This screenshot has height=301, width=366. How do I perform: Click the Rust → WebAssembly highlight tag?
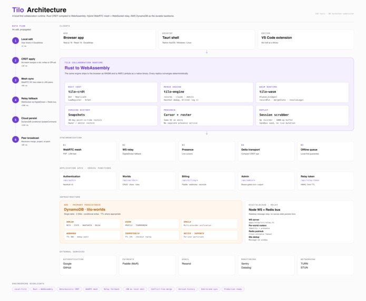43,289
